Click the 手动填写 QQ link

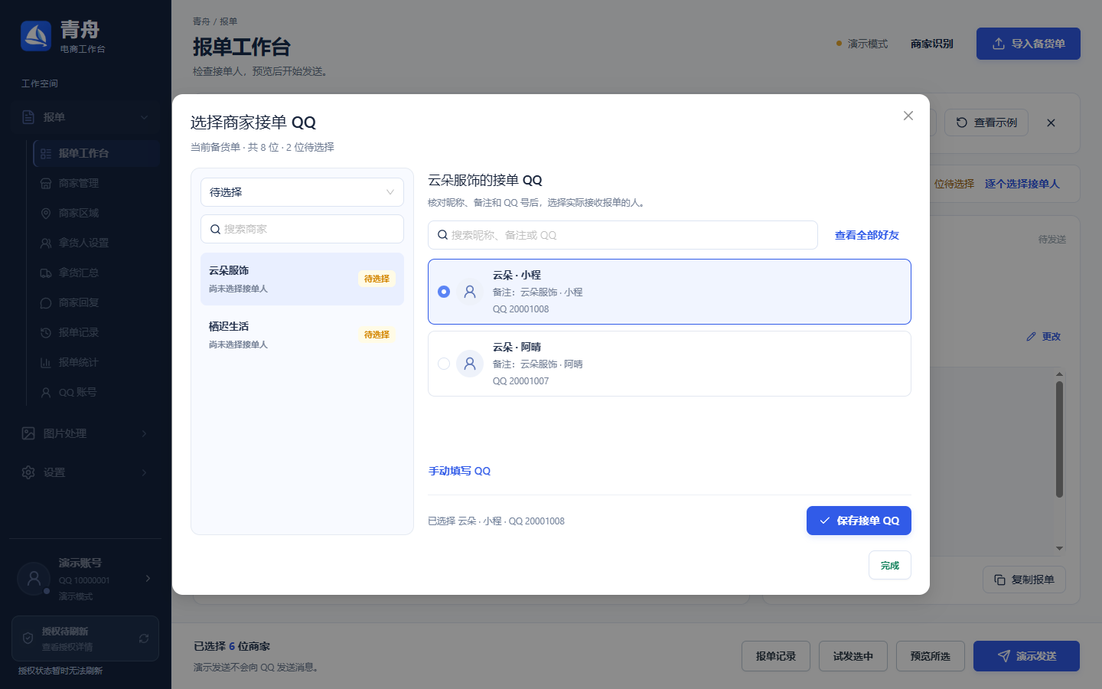coord(459,471)
